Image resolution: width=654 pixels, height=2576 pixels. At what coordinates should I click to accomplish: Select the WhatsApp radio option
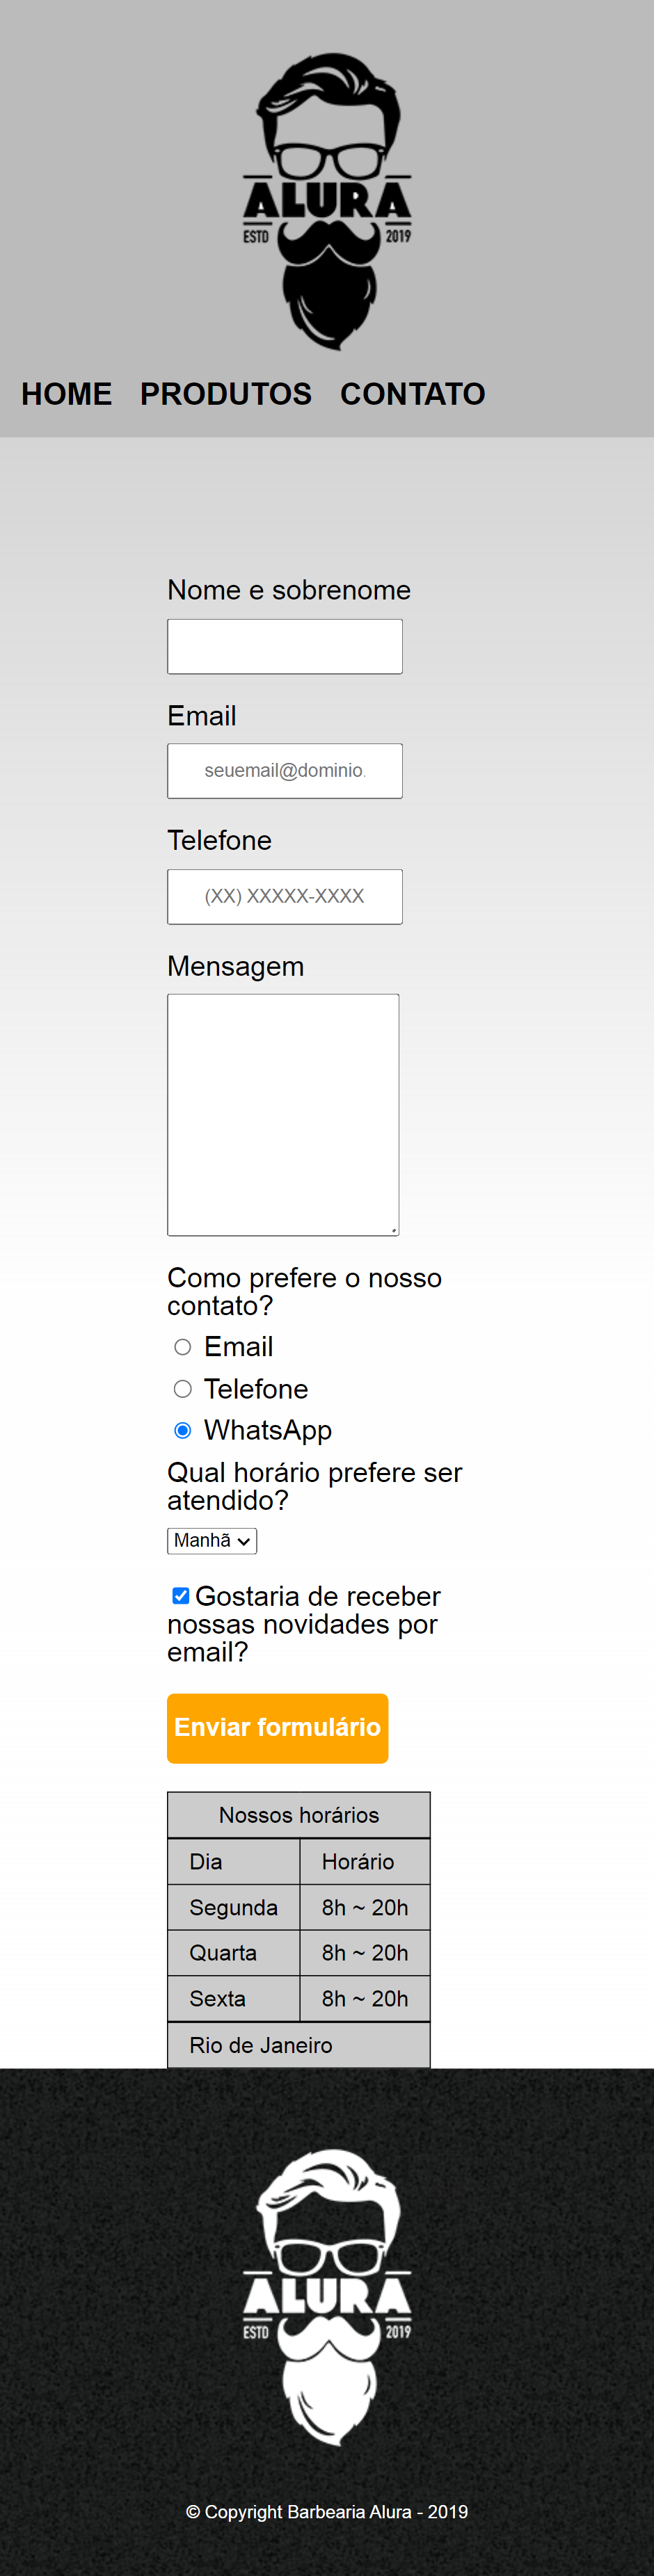click(x=182, y=1430)
